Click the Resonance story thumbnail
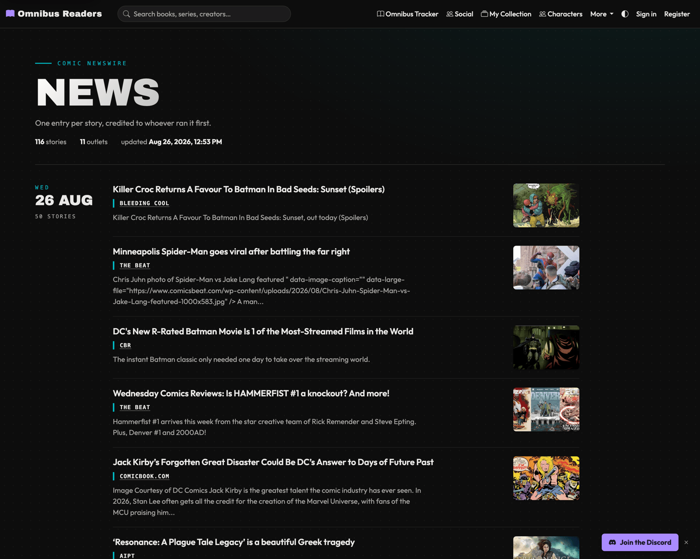This screenshot has height=559, width=700. [x=546, y=548]
